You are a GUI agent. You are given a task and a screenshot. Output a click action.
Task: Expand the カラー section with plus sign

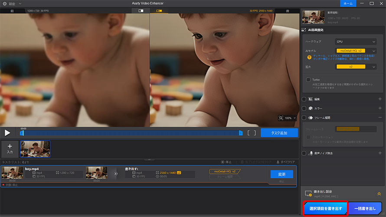click(380, 108)
